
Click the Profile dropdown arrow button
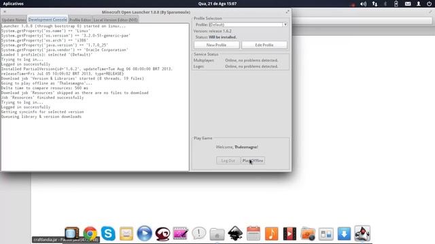pyautogui.click(x=285, y=24)
